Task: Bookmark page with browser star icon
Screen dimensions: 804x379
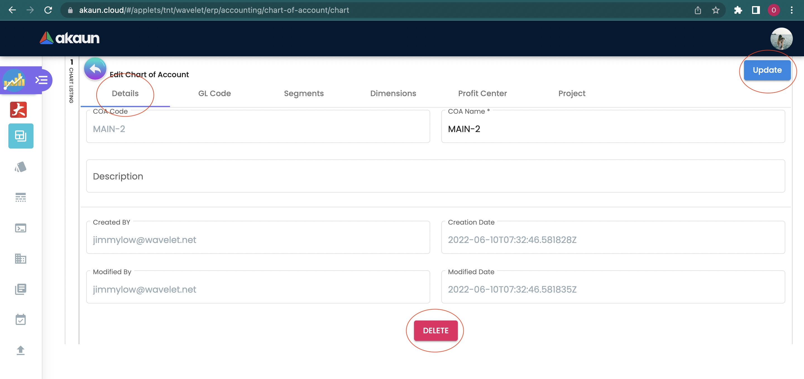Action: (716, 10)
